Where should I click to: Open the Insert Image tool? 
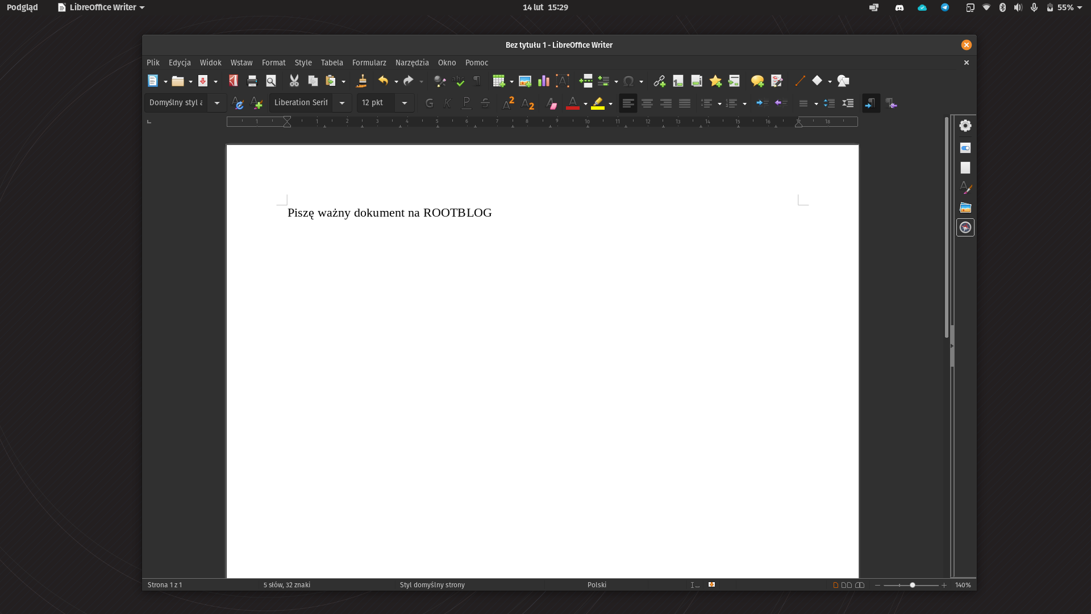click(x=524, y=81)
